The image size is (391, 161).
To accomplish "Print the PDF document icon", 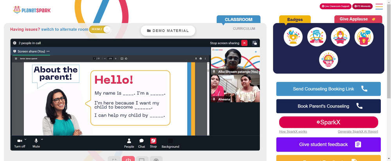I will pos(201,58).
